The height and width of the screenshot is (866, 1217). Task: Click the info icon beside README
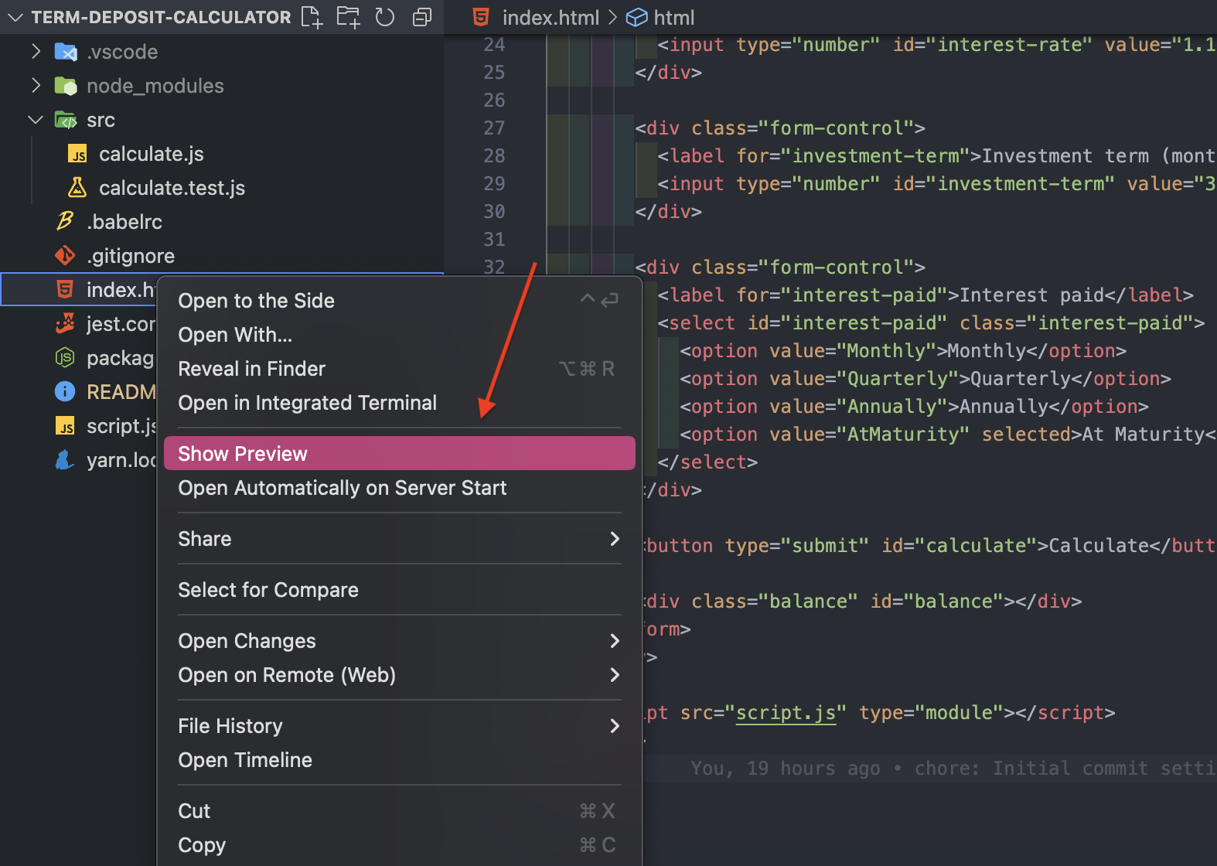click(65, 391)
